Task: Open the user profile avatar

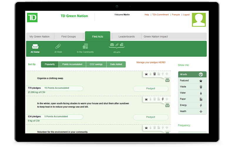Action: (199, 20)
